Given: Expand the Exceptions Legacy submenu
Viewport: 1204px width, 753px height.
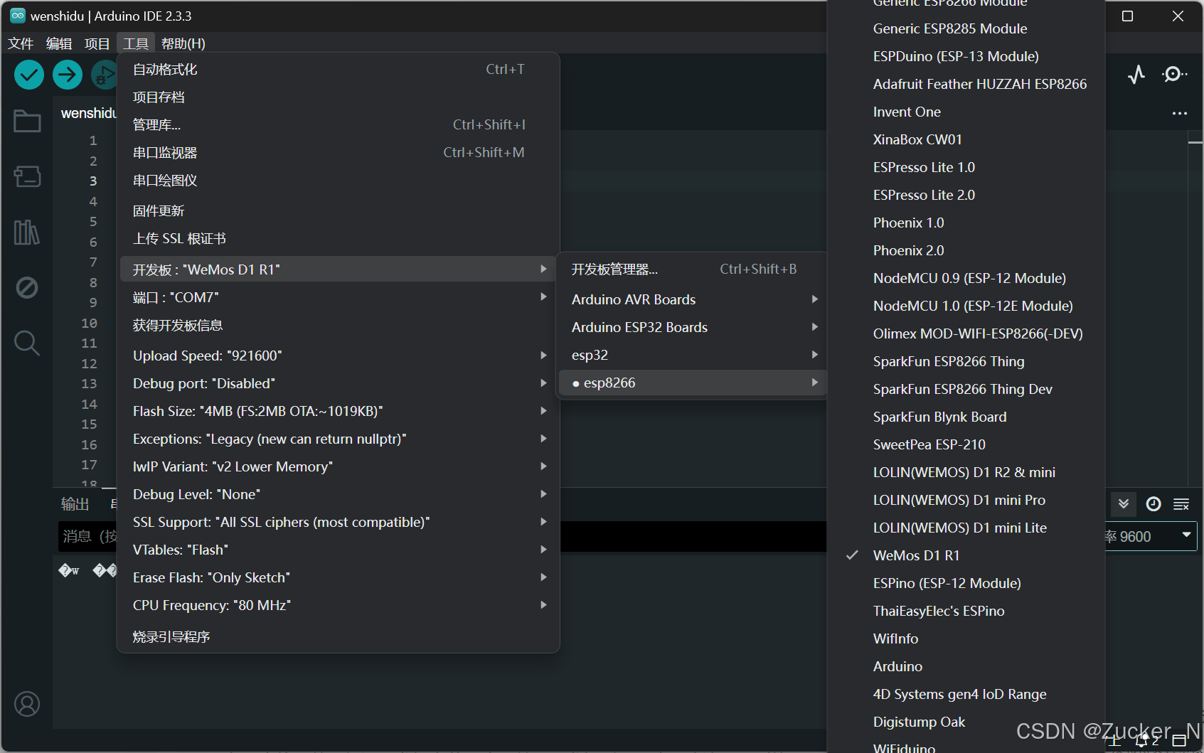Looking at the screenshot, I should [x=338, y=439].
